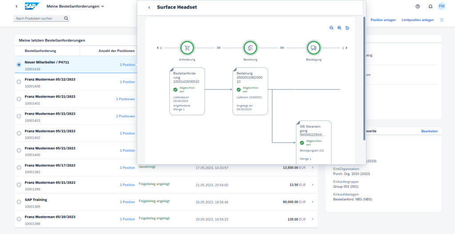Open 1 Position link for 10001419

(x=128, y=65)
